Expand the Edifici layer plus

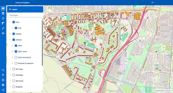pos(12,45)
